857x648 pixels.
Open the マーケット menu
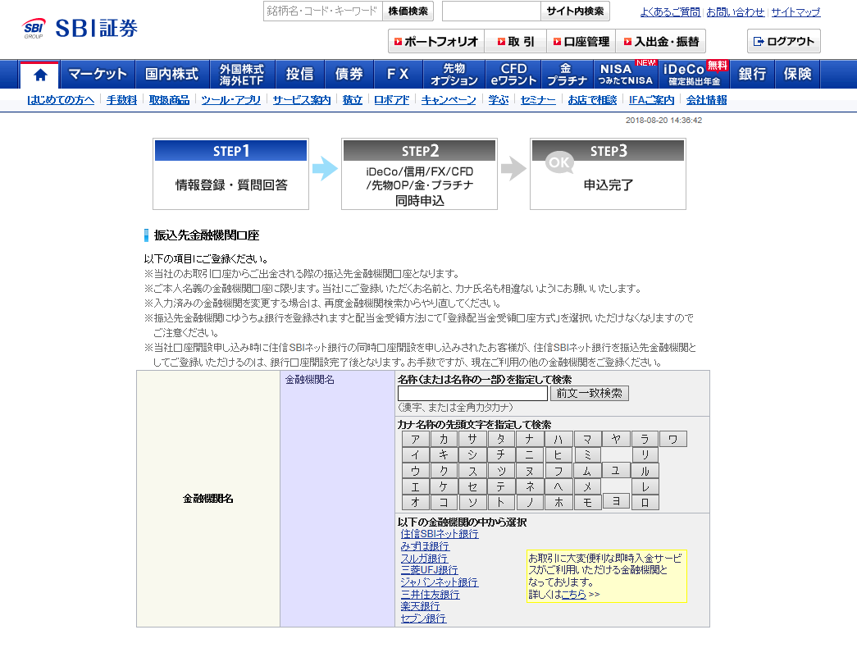[98, 75]
